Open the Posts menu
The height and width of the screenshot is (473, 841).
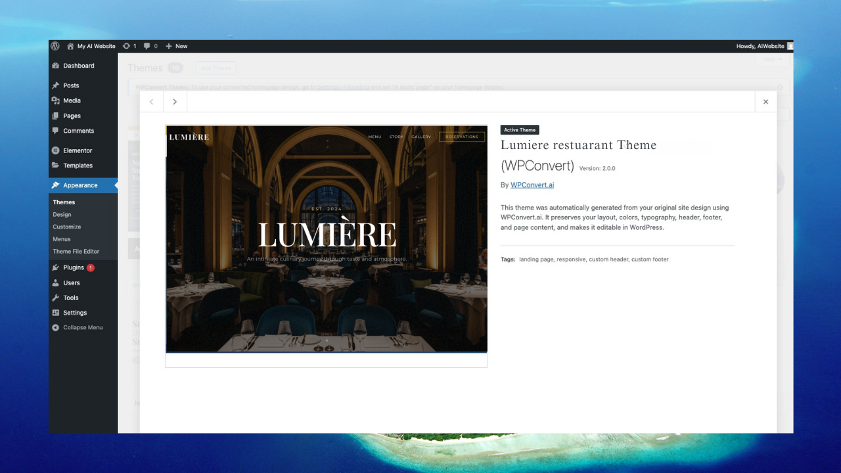[x=83, y=85]
